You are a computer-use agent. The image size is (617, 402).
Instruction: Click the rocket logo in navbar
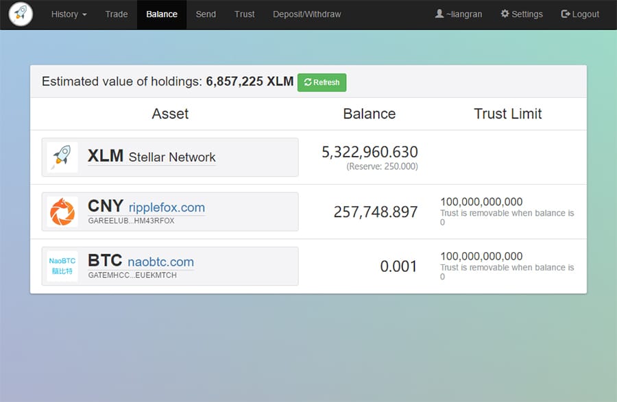21,14
